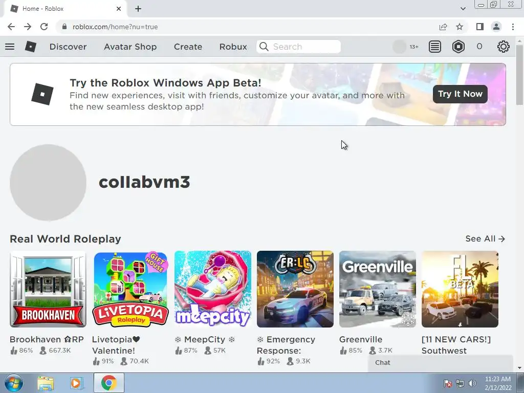Screen dimensions: 524x393
Task: Open the settings gear icon
Action: click(x=504, y=47)
